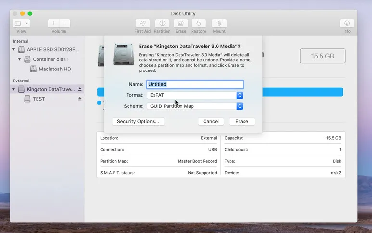Click the Capacity 15.5 GB value in the table
372x233 pixels.
[334, 138]
